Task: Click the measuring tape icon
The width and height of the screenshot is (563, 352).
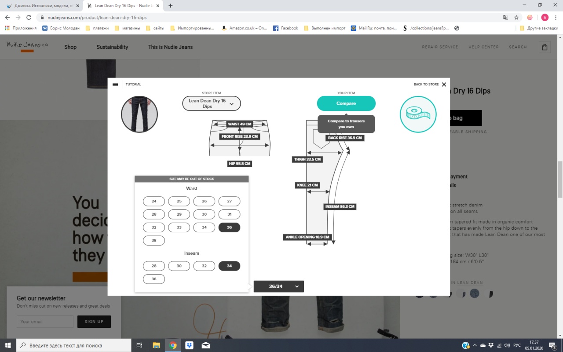Action: [418, 114]
